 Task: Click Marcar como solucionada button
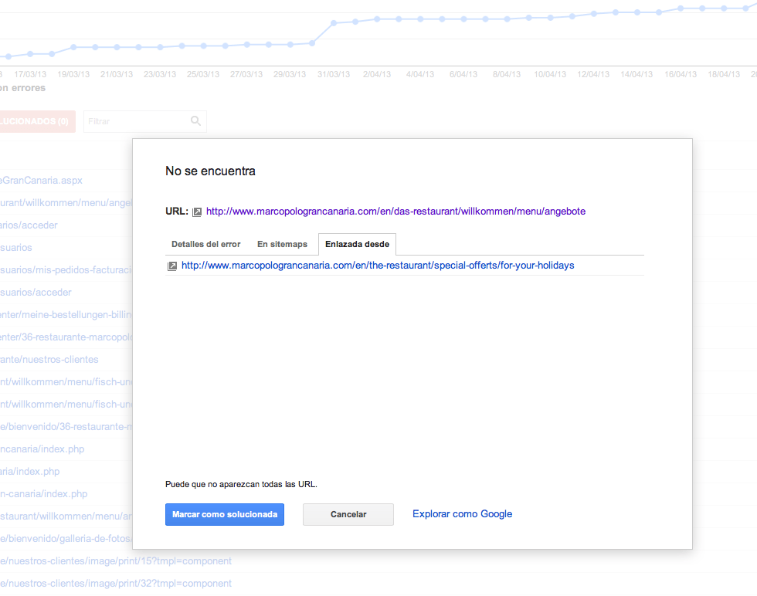225,514
